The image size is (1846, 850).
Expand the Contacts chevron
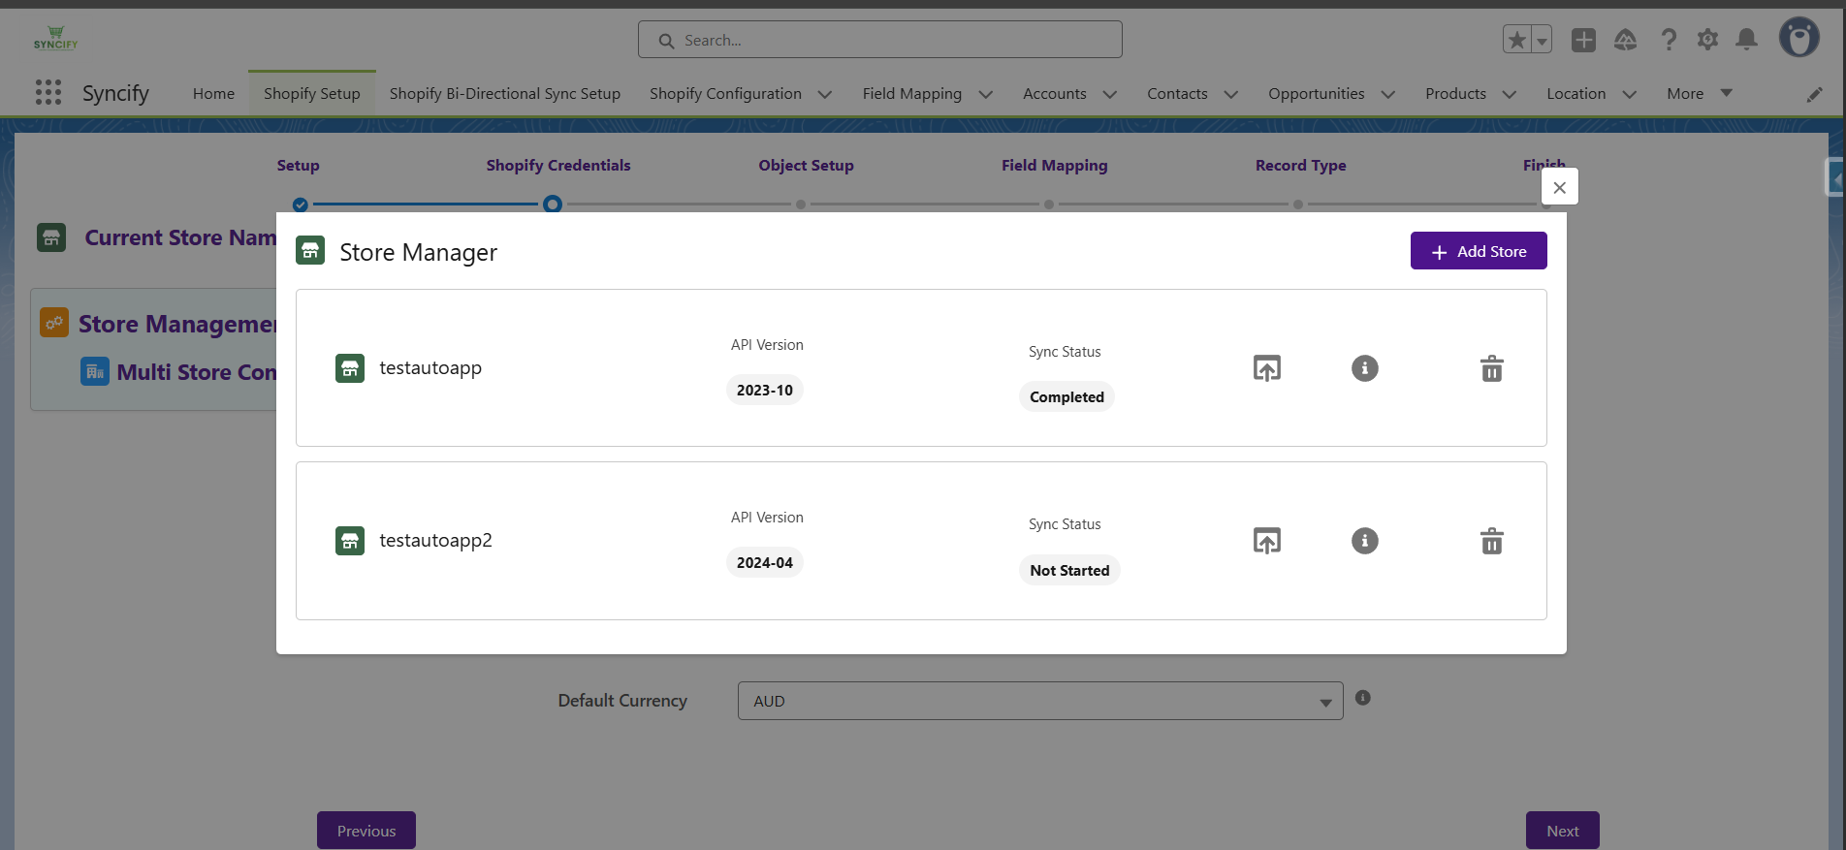click(1231, 94)
